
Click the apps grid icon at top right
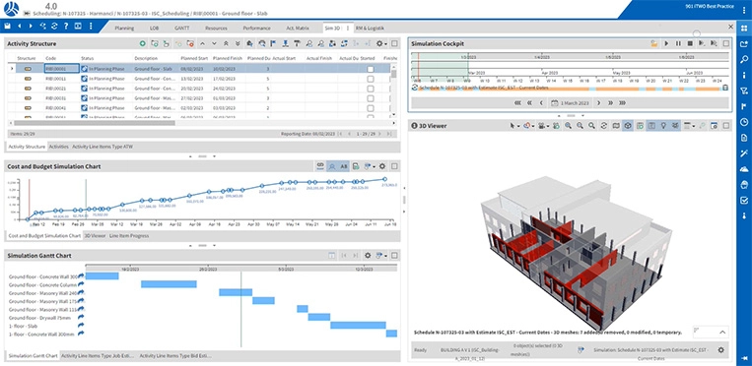744,28
